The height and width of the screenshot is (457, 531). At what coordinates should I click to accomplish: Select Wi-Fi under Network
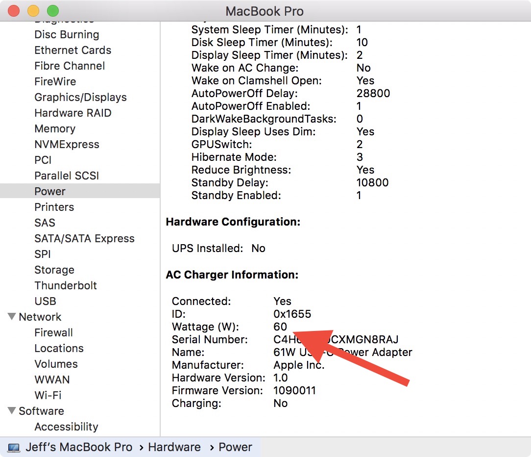click(x=48, y=395)
